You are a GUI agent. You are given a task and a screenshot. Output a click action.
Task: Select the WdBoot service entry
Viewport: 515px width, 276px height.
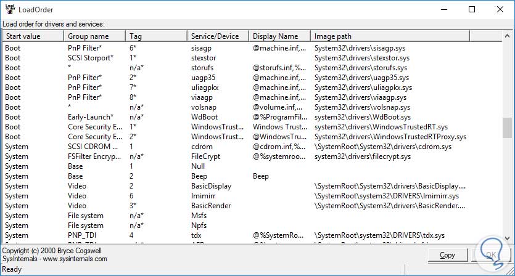(204, 117)
